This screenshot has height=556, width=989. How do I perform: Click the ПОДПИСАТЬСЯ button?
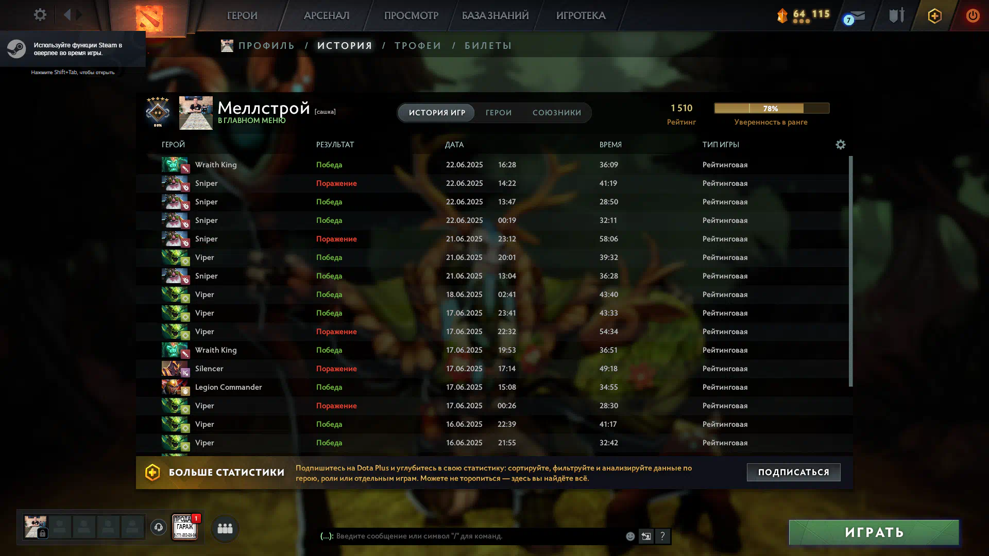pyautogui.click(x=794, y=472)
